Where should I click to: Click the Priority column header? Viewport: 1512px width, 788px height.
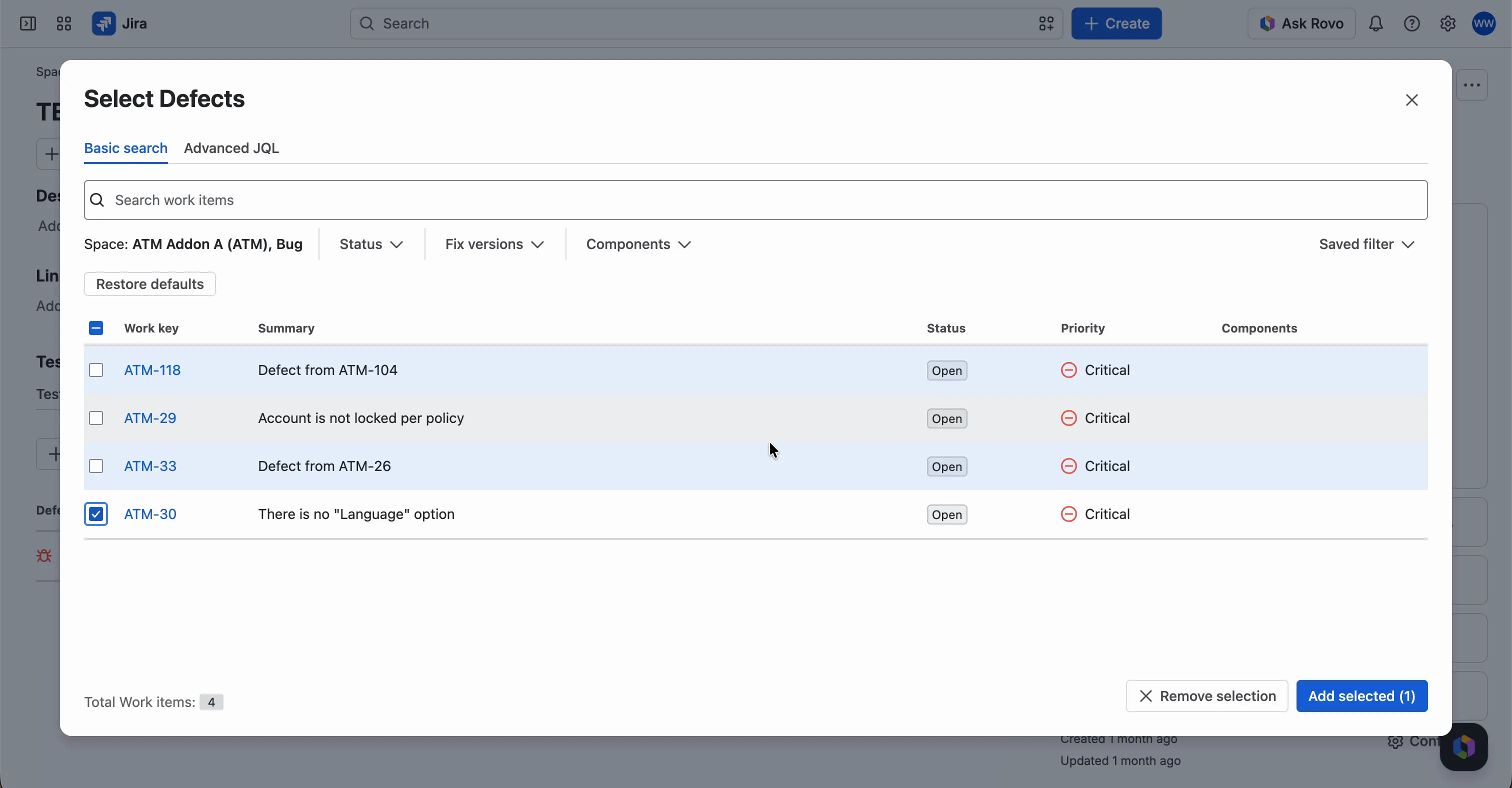click(1082, 328)
